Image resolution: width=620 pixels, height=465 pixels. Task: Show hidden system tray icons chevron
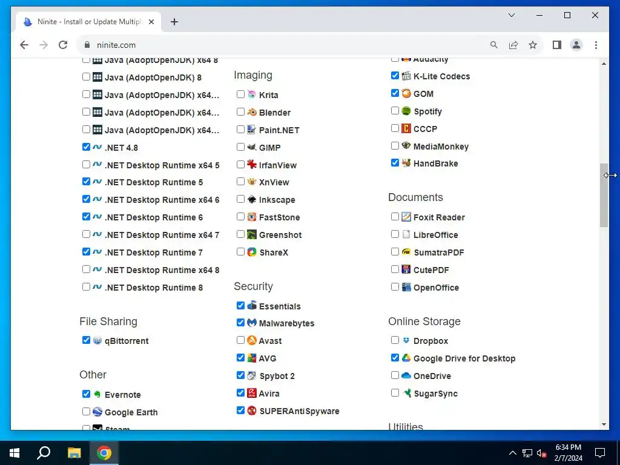[512, 453]
